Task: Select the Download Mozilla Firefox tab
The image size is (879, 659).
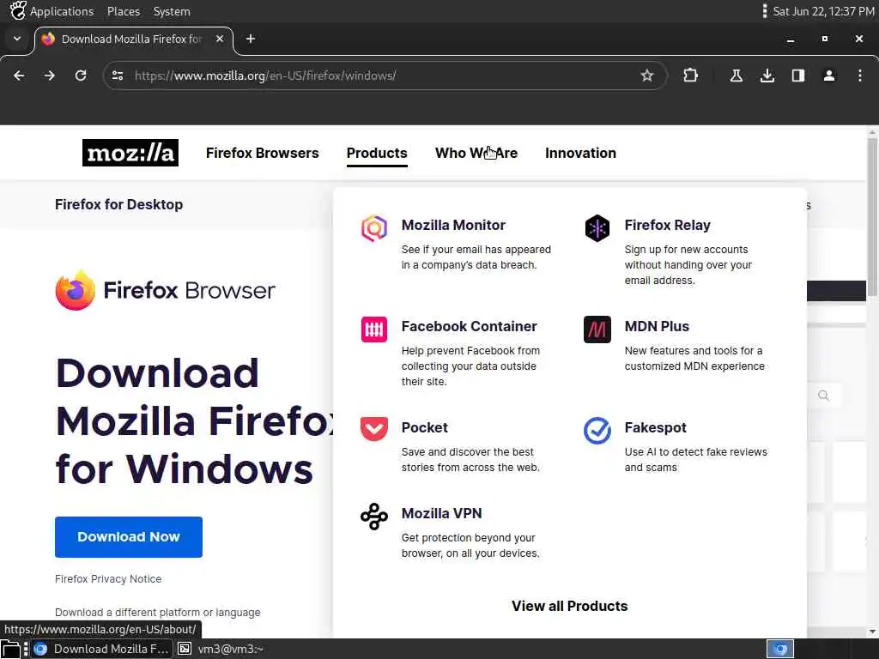Action: pos(133,39)
